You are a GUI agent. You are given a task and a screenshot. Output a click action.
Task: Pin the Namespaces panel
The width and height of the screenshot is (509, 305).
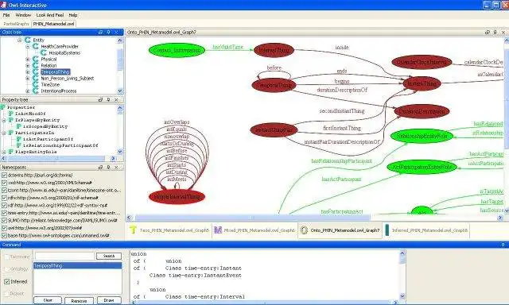coord(108,168)
